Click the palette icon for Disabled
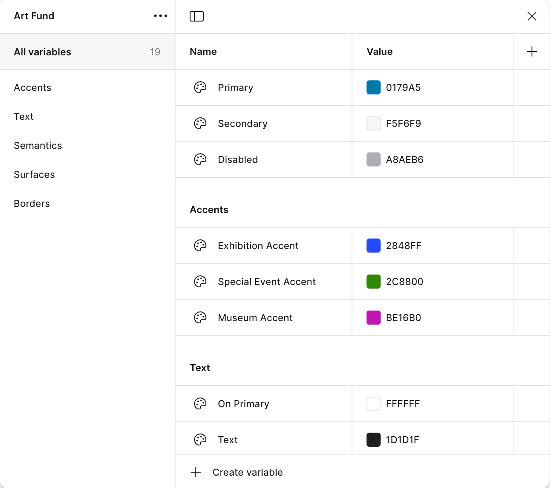 pos(200,159)
